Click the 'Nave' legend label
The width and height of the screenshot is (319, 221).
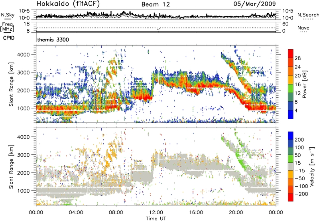coord(303,28)
